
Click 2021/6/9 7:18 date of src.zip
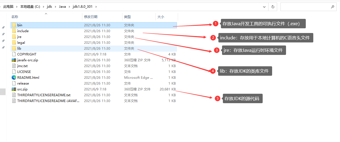click(95, 89)
